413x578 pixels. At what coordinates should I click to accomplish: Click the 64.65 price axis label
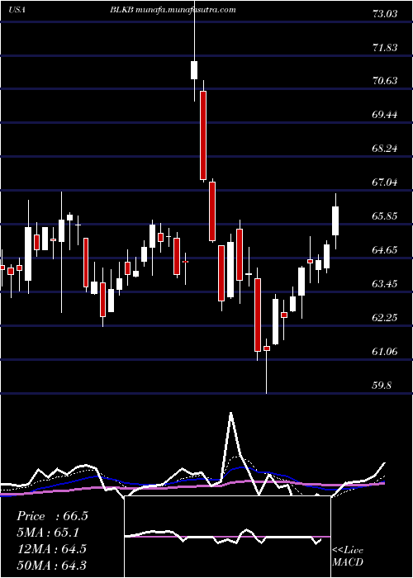pos(385,250)
